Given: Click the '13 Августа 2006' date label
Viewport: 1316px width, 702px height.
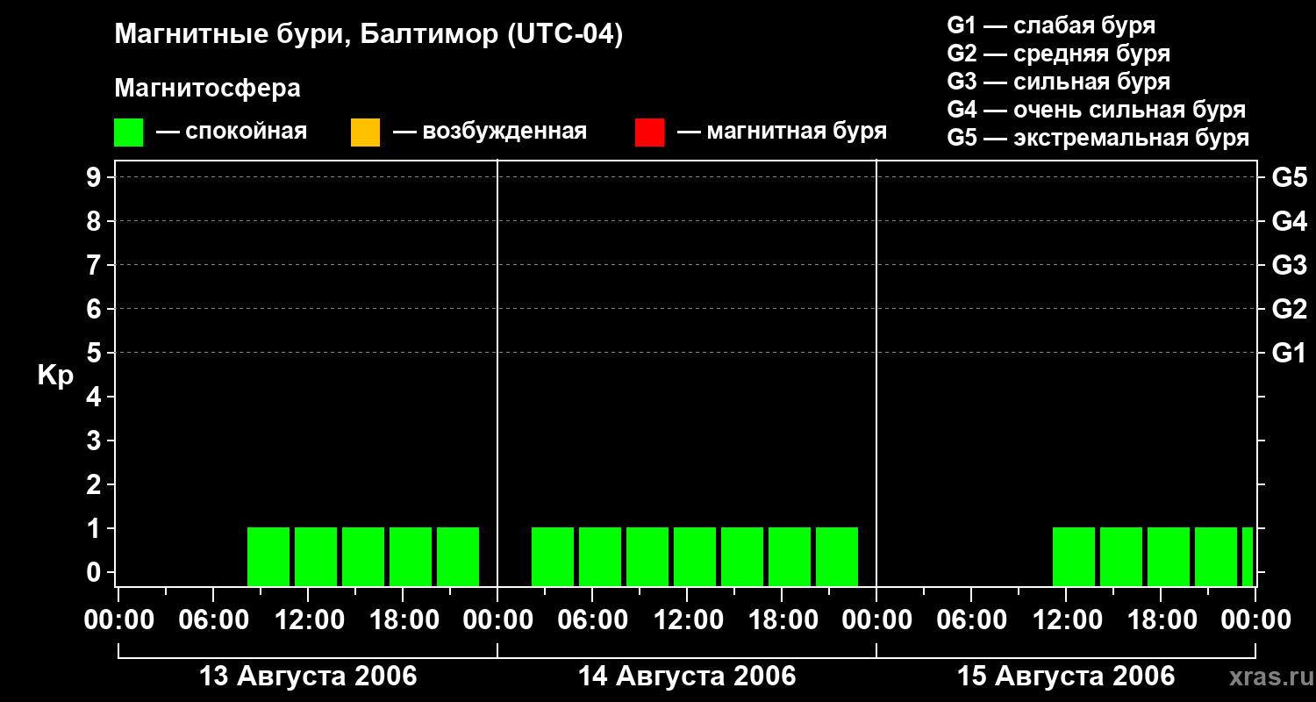Looking at the screenshot, I should 308,676.
